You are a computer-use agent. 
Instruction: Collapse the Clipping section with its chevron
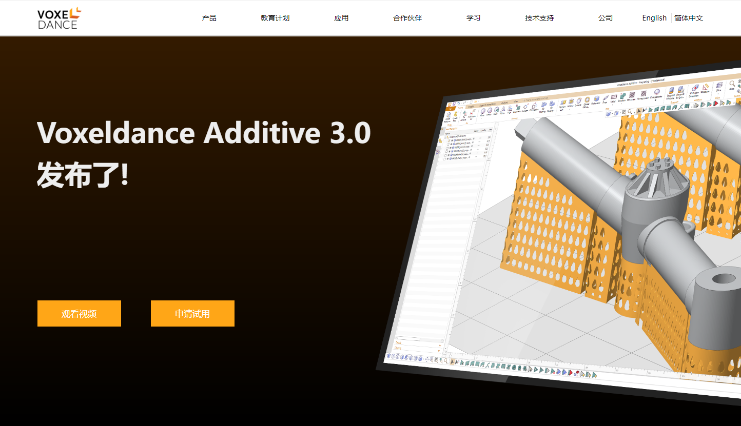439,351
